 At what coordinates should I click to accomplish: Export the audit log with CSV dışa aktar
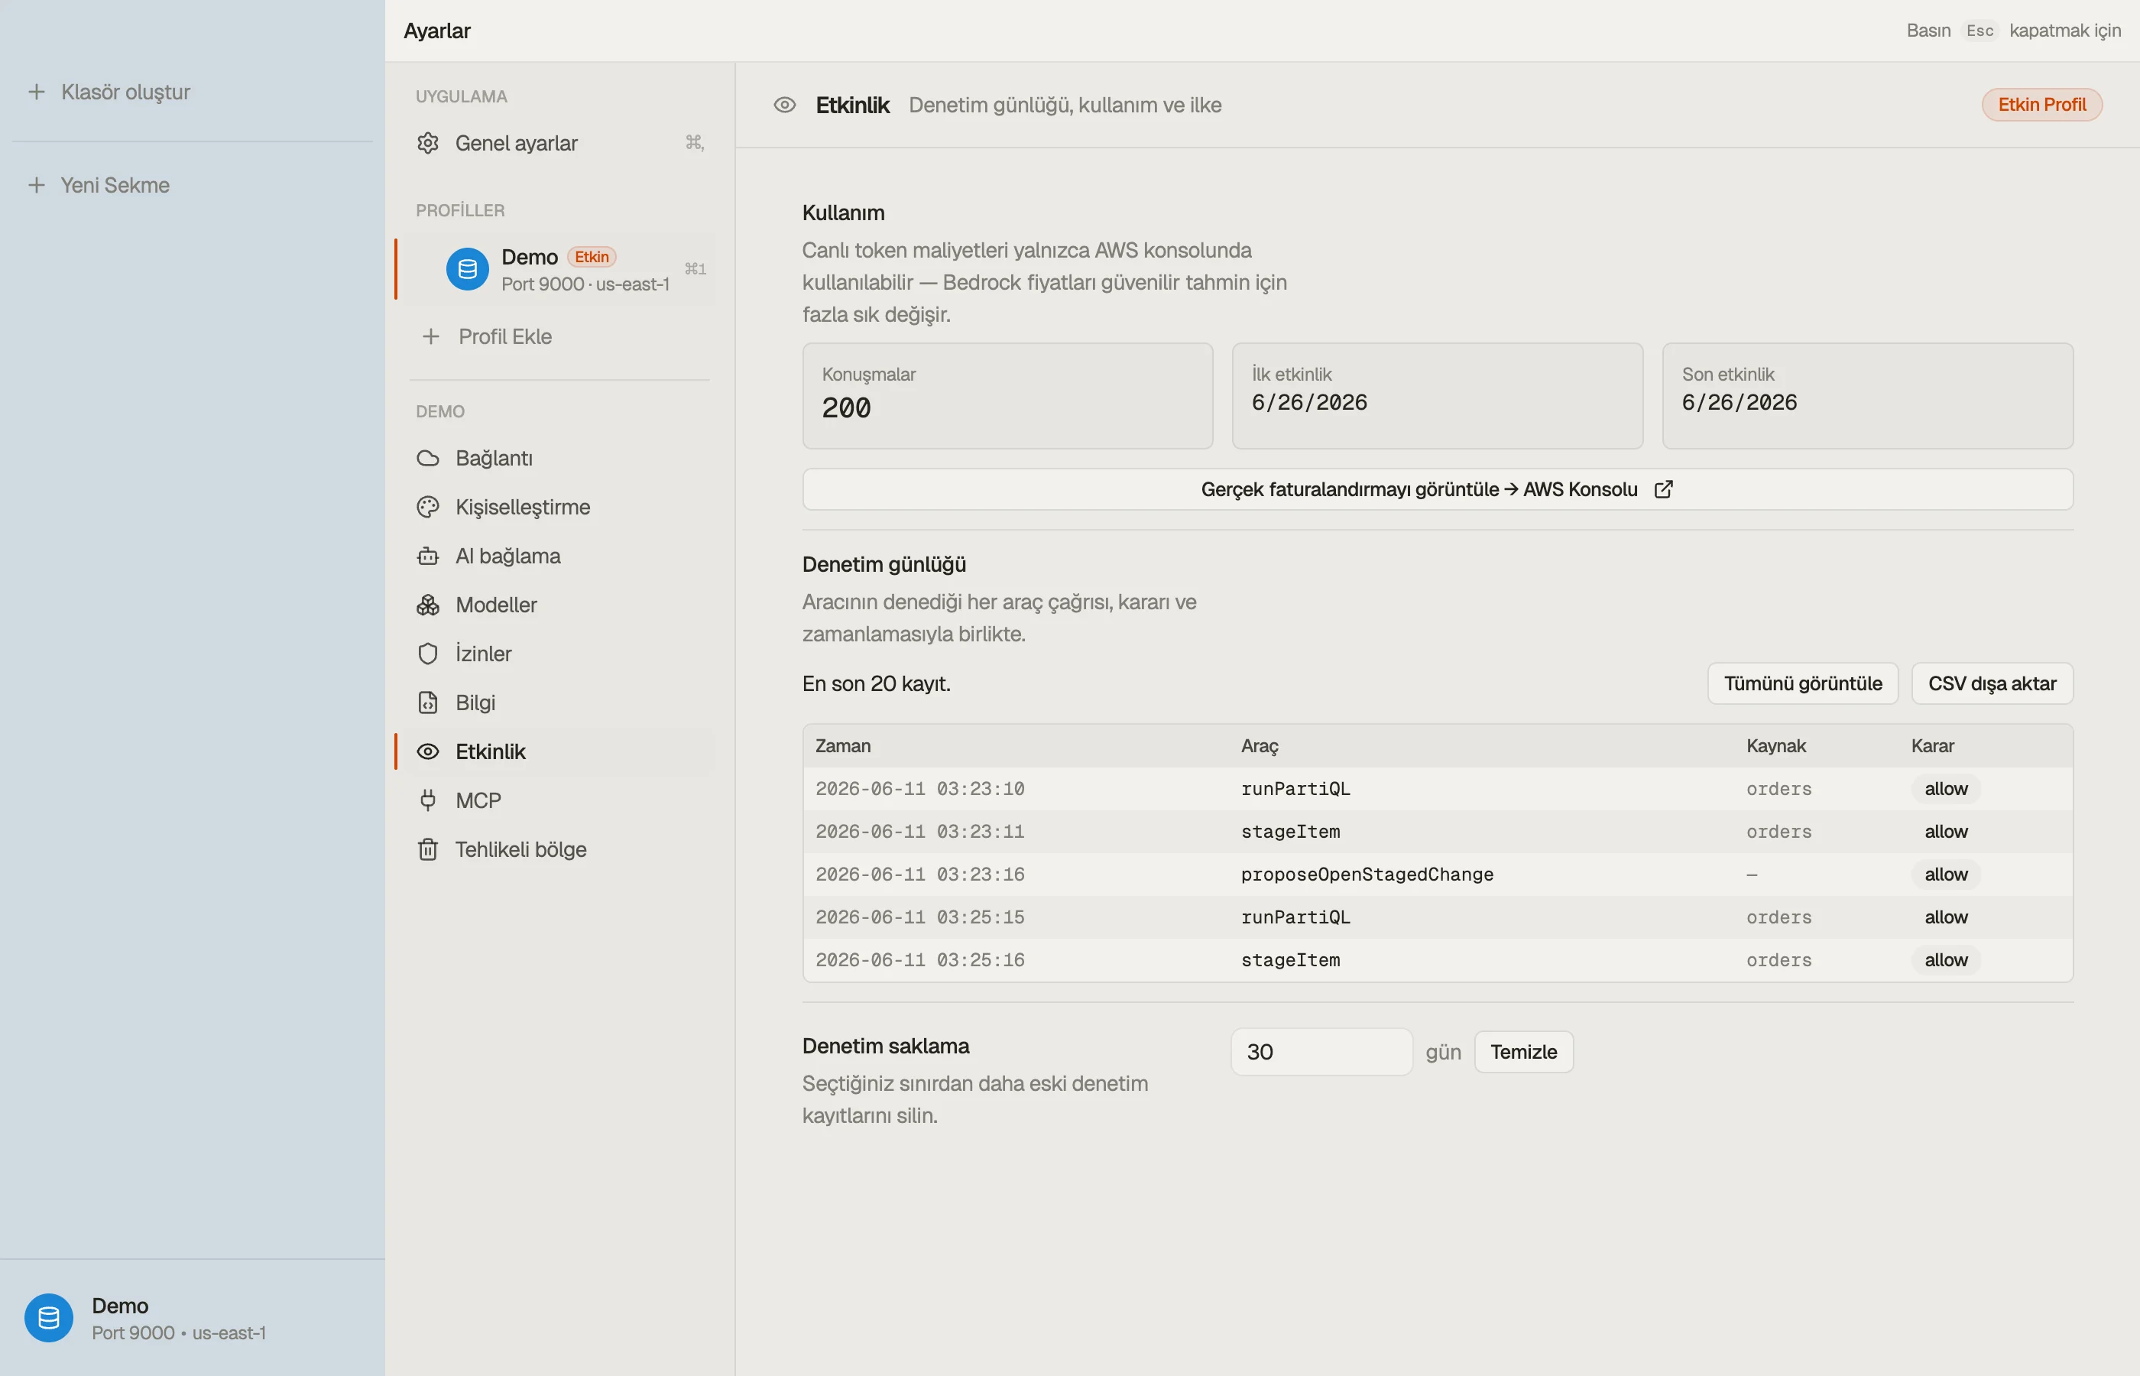[1992, 683]
